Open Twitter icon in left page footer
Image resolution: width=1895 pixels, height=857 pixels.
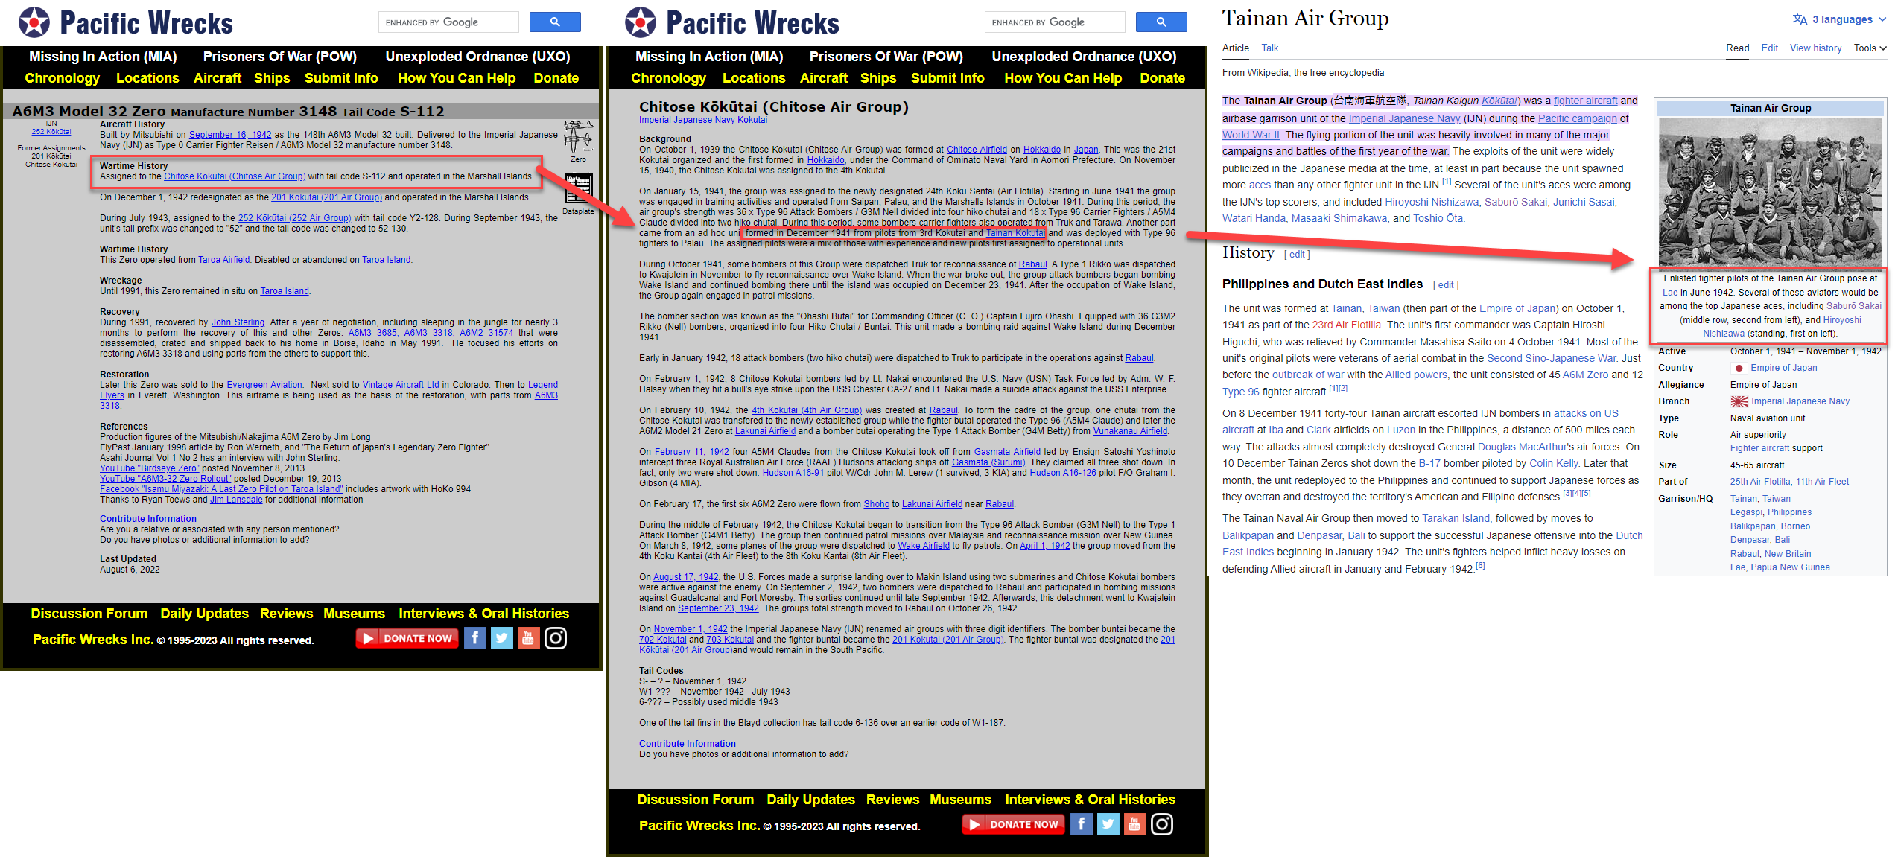click(501, 638)
